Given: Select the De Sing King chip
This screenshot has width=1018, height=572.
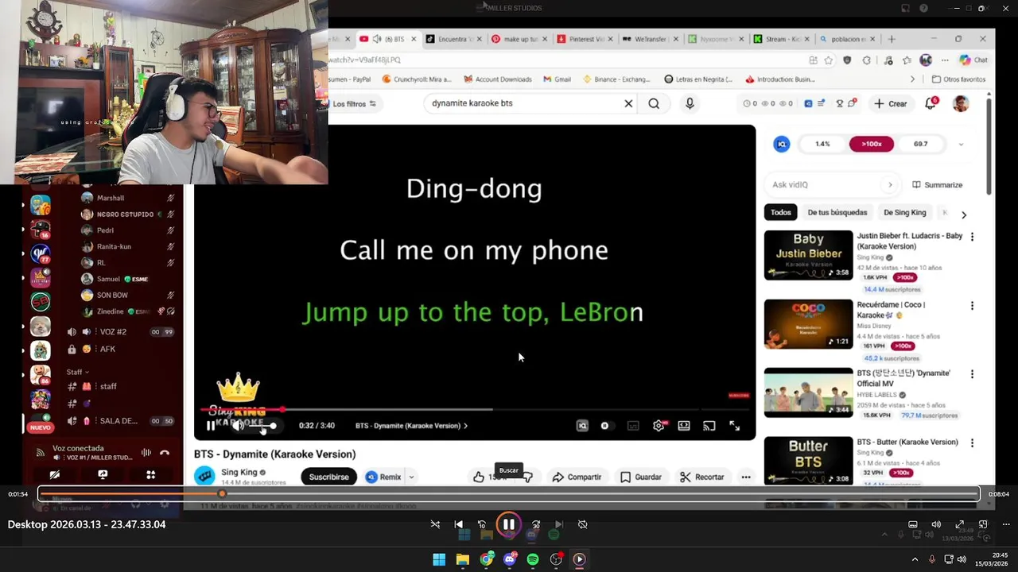Looking at the screenshot, I should (905, 212).
